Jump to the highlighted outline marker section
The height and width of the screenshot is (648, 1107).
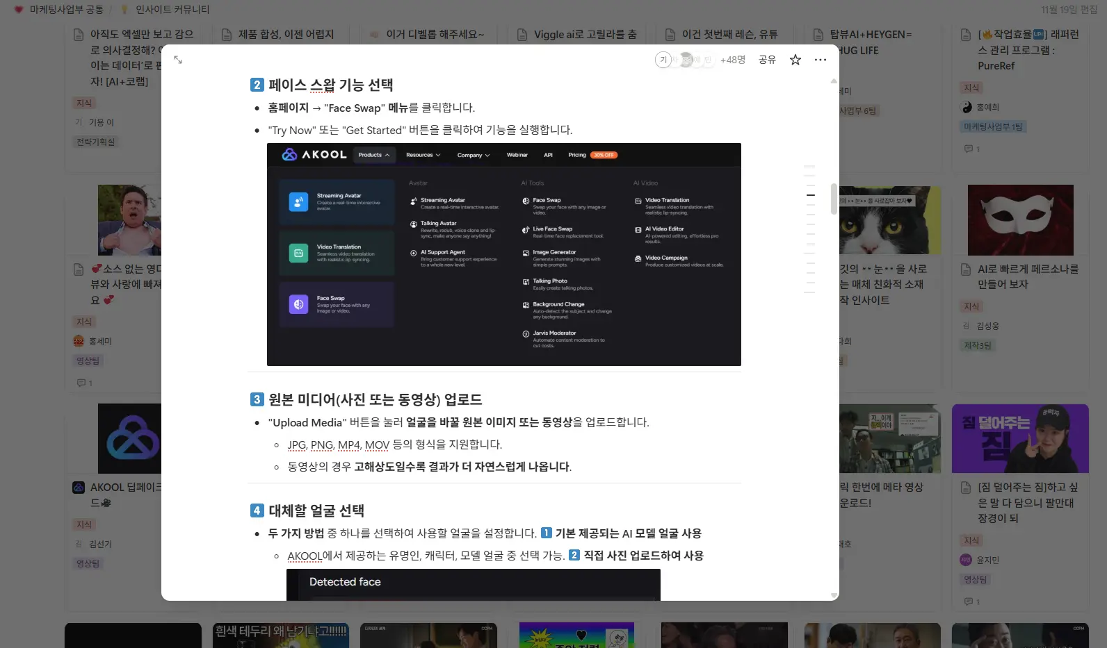[810, 195]
